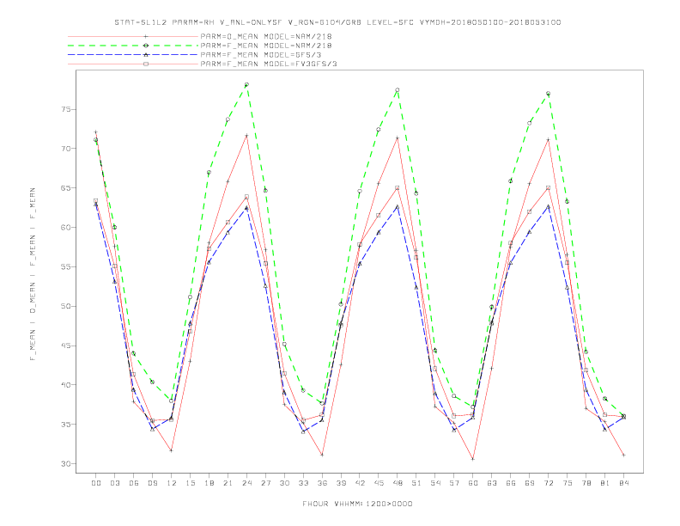
Task: Click x-axis tick label 69
Action: tap(530, 483)
